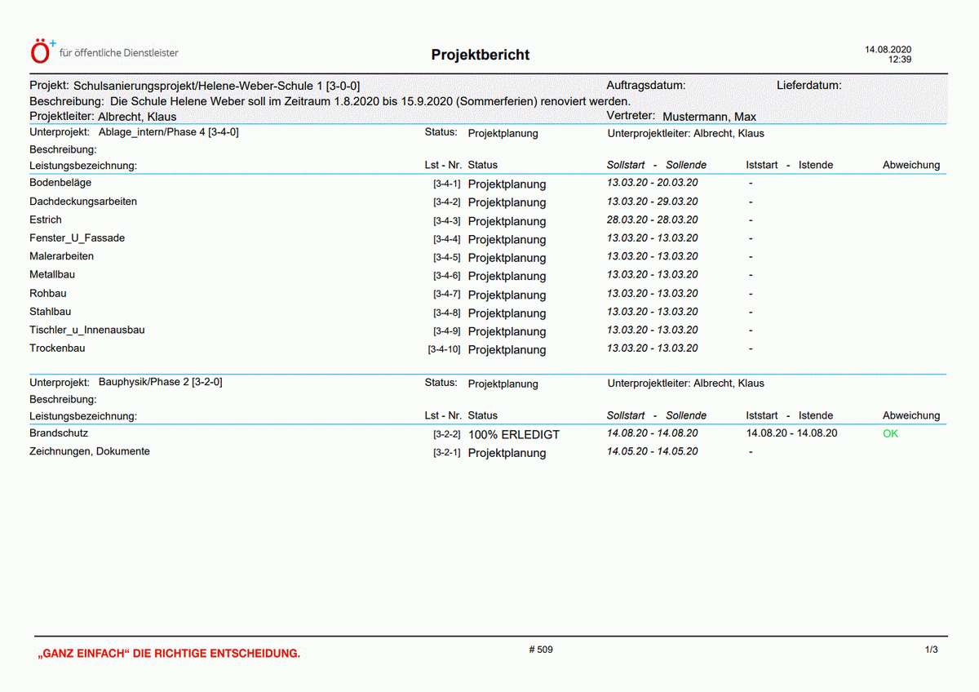The width and height of the screenshot is (979, 692).
Task: Select the Zeichnungen, Dokumente row
Action: (x=90, y=451)
